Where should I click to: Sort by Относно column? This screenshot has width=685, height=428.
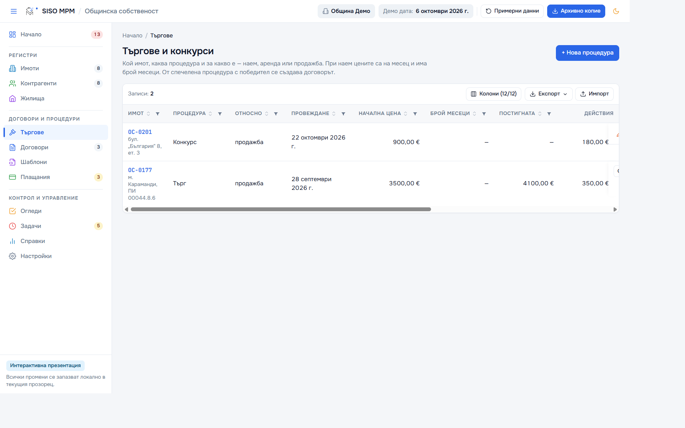267,114
